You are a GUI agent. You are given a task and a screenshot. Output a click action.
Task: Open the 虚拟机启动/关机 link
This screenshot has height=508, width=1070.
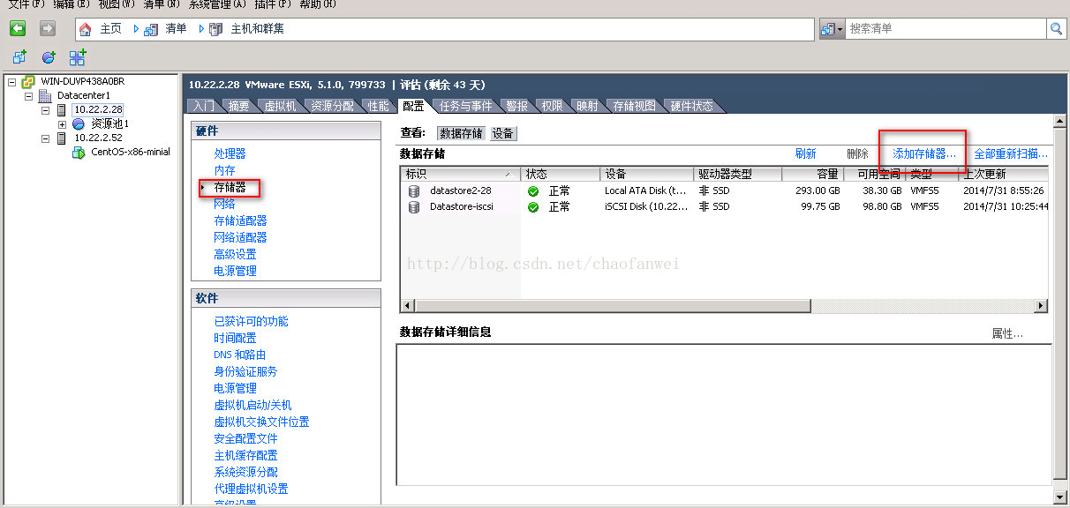[252, 405]
